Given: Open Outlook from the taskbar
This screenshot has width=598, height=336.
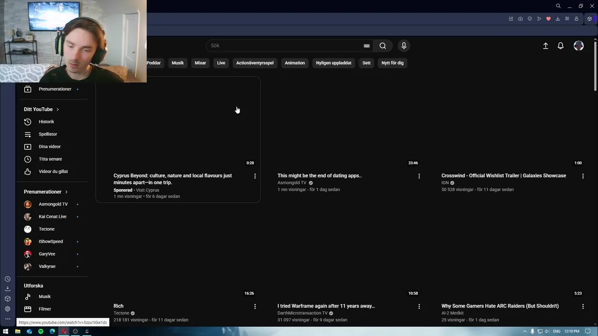Looking at the screenshot, I should [29, 331].
